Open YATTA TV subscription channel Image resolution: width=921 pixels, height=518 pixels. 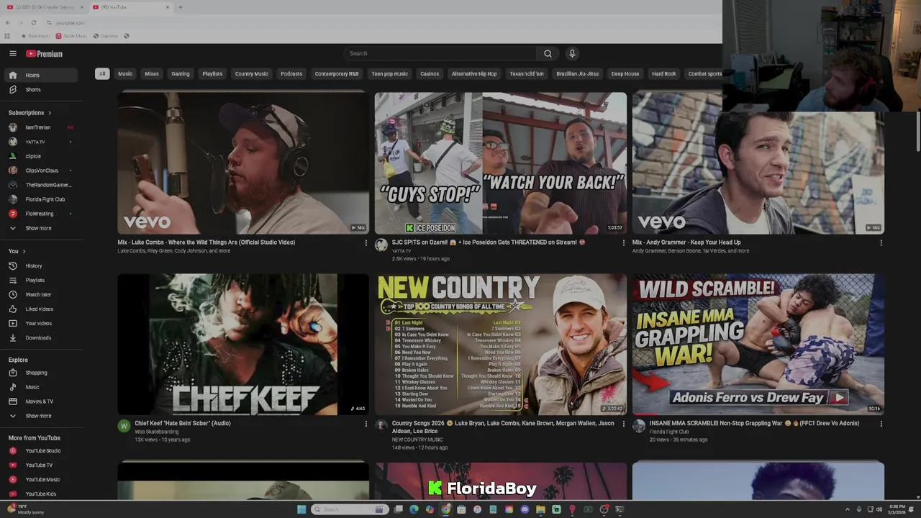[42, 142]
